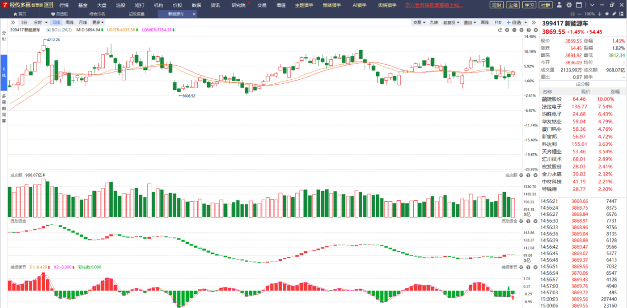Image resolution: width=627 pixels, height=308 pixels.
Task: Select the 5分 five-minute chart period
Action: click(24, 22)
